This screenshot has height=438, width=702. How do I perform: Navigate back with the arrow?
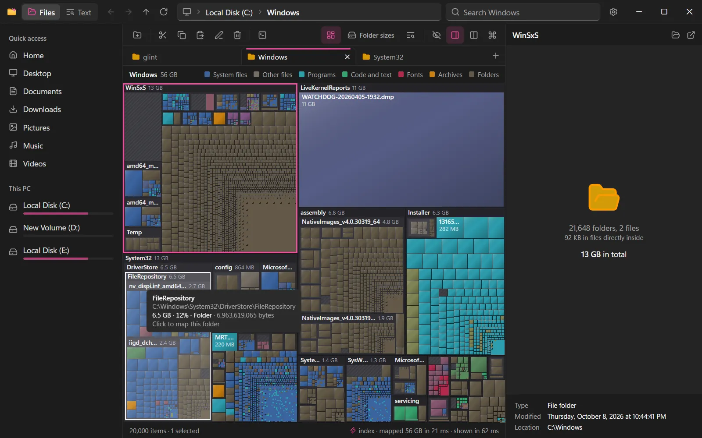point(111,12)
